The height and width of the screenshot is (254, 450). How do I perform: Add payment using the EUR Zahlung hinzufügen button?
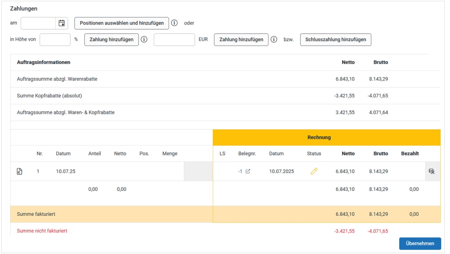tap(241, 40)
